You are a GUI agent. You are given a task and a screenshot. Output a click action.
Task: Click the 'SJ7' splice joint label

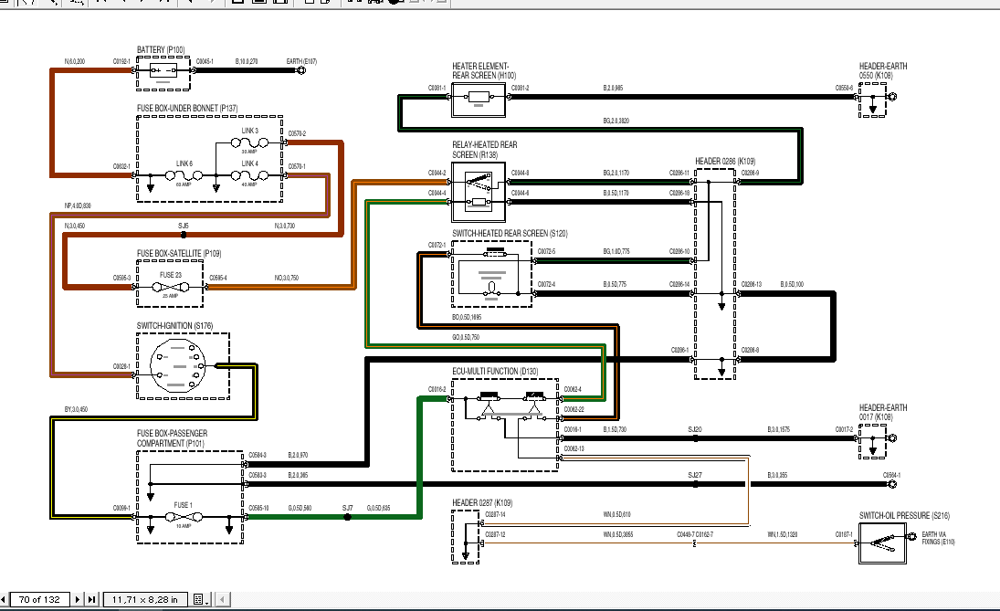tap(348, 509)
